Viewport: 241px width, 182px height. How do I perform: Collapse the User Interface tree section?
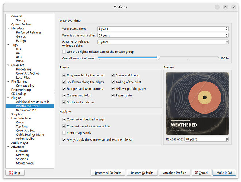click(8, 118)
